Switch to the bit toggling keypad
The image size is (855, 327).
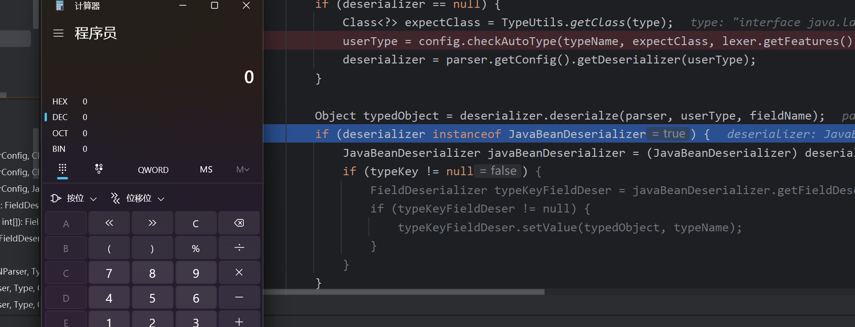pos(99,169)
